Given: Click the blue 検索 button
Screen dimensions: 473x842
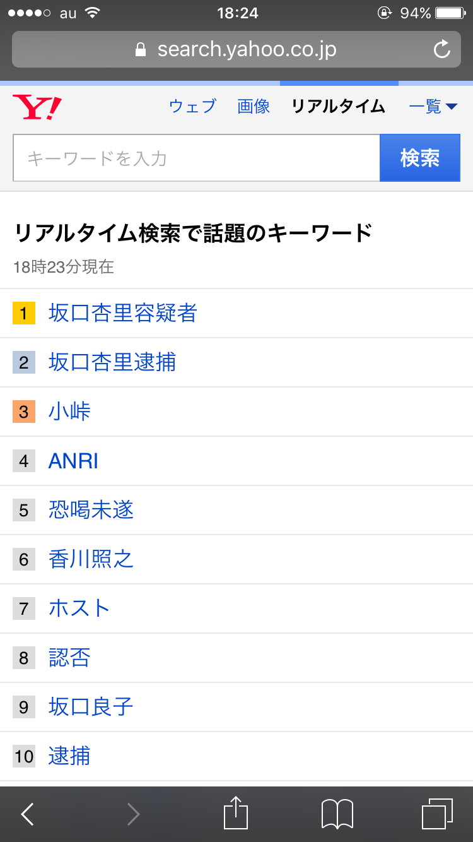Looking at the screenshot, I should tap(420, 158).
